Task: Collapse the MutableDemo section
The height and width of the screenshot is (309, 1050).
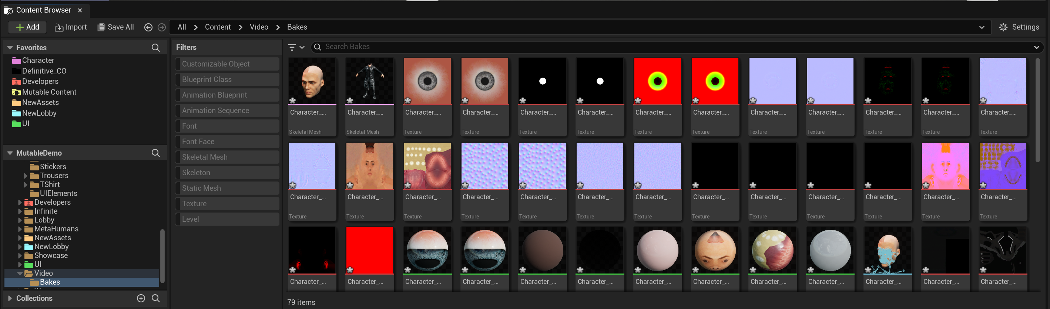Action: coord(10,153)
